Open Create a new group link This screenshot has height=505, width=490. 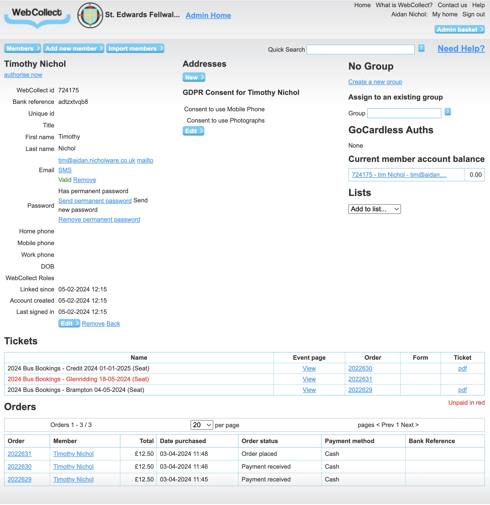[375, 82]
